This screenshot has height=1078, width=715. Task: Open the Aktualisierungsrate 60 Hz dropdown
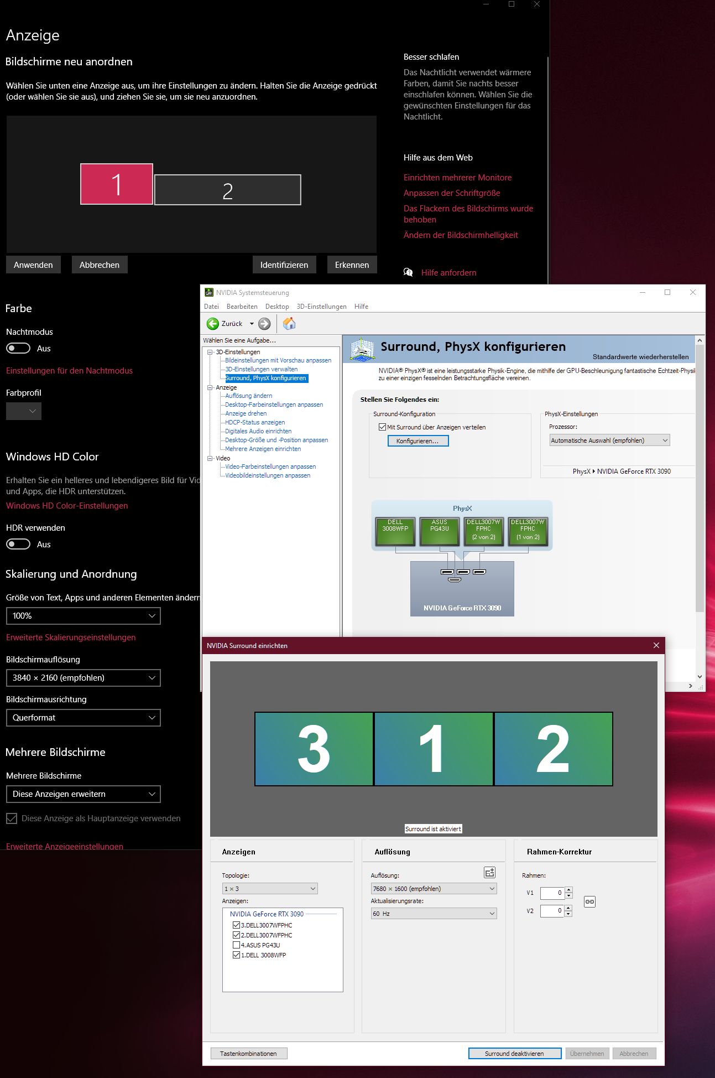tap(434, 914)
